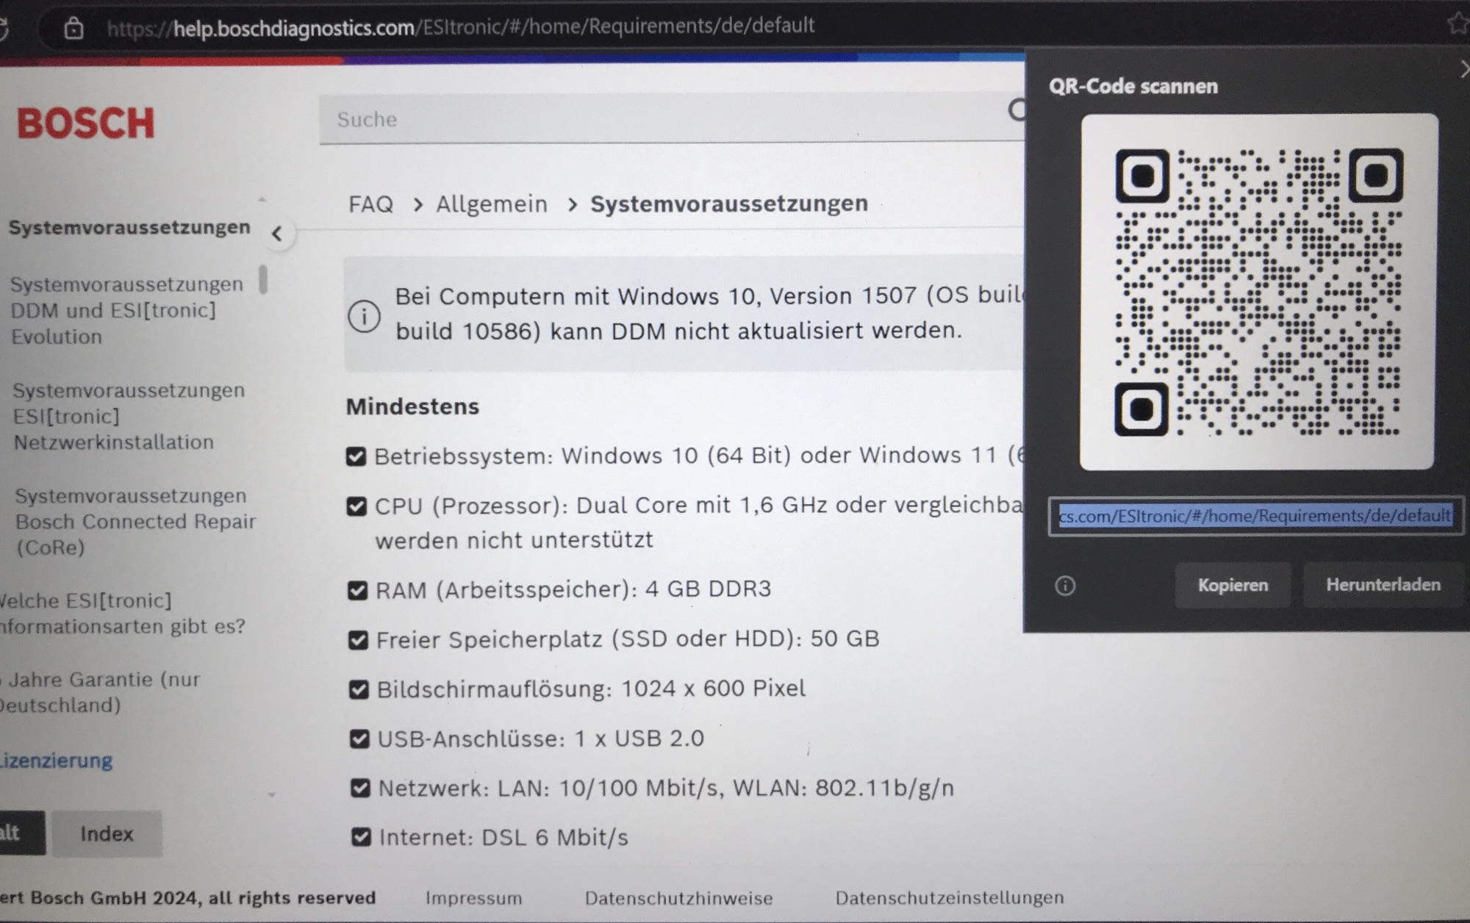This screenshot has width=1470, height=923.
Task: Click the Kopieren button
Action: [1233, 585]
